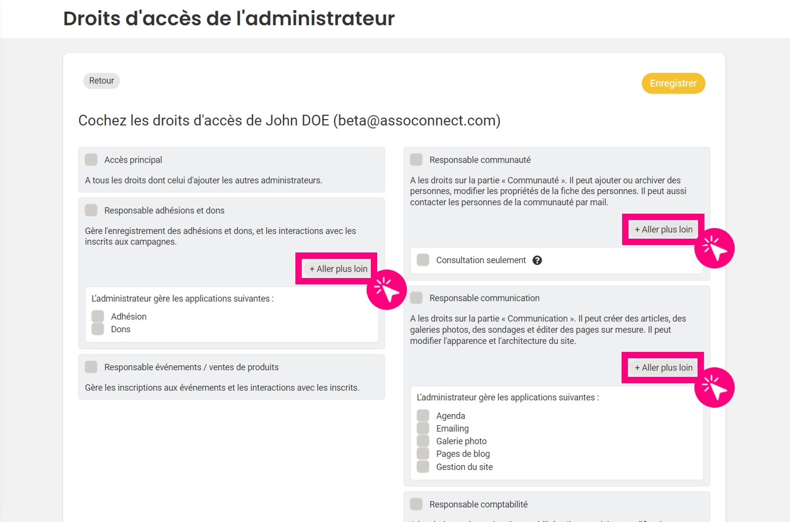
Task: Check Responsable événements / ventes de produits
Action: [x=91, y=367]
